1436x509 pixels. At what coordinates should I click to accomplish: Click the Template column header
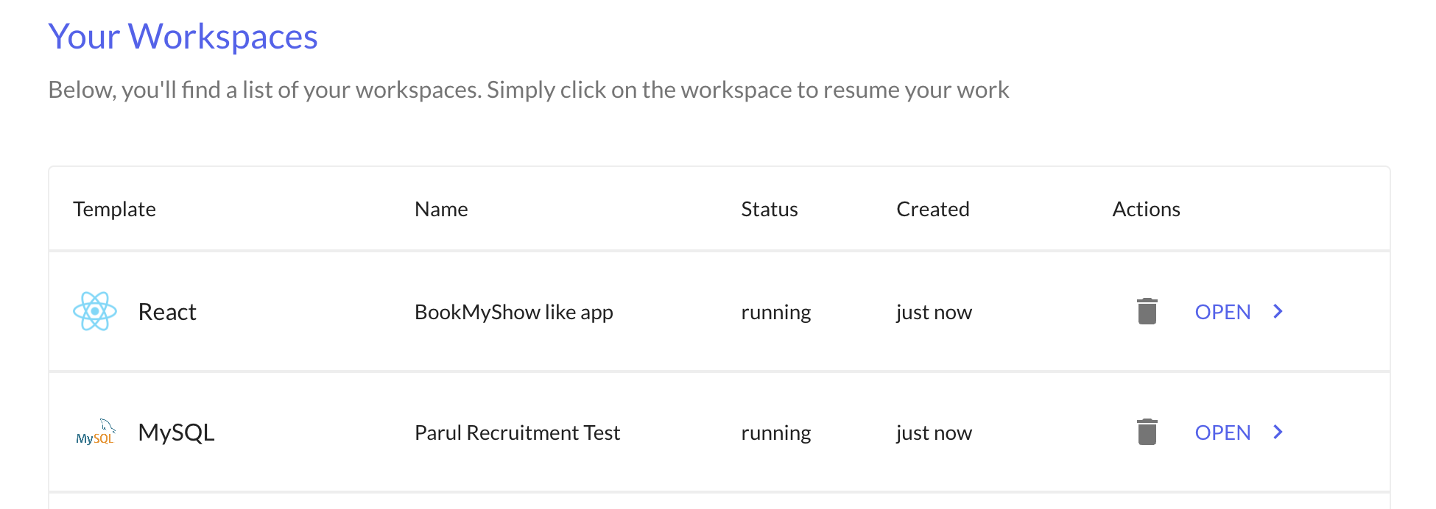coord(114,209)
